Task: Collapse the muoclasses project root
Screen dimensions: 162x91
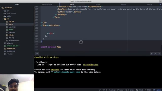Action: click(1, 8)
